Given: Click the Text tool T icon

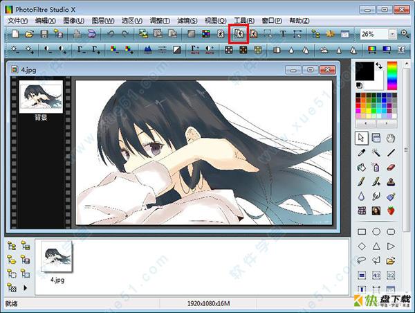Looking at the screenshot, I should [283, 34].
